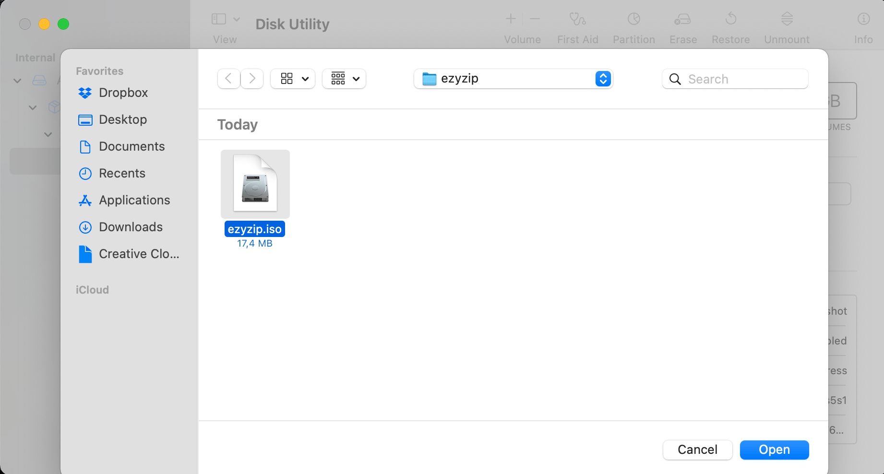
Task: Run First Aid on the disk
Action: (577, 26)
